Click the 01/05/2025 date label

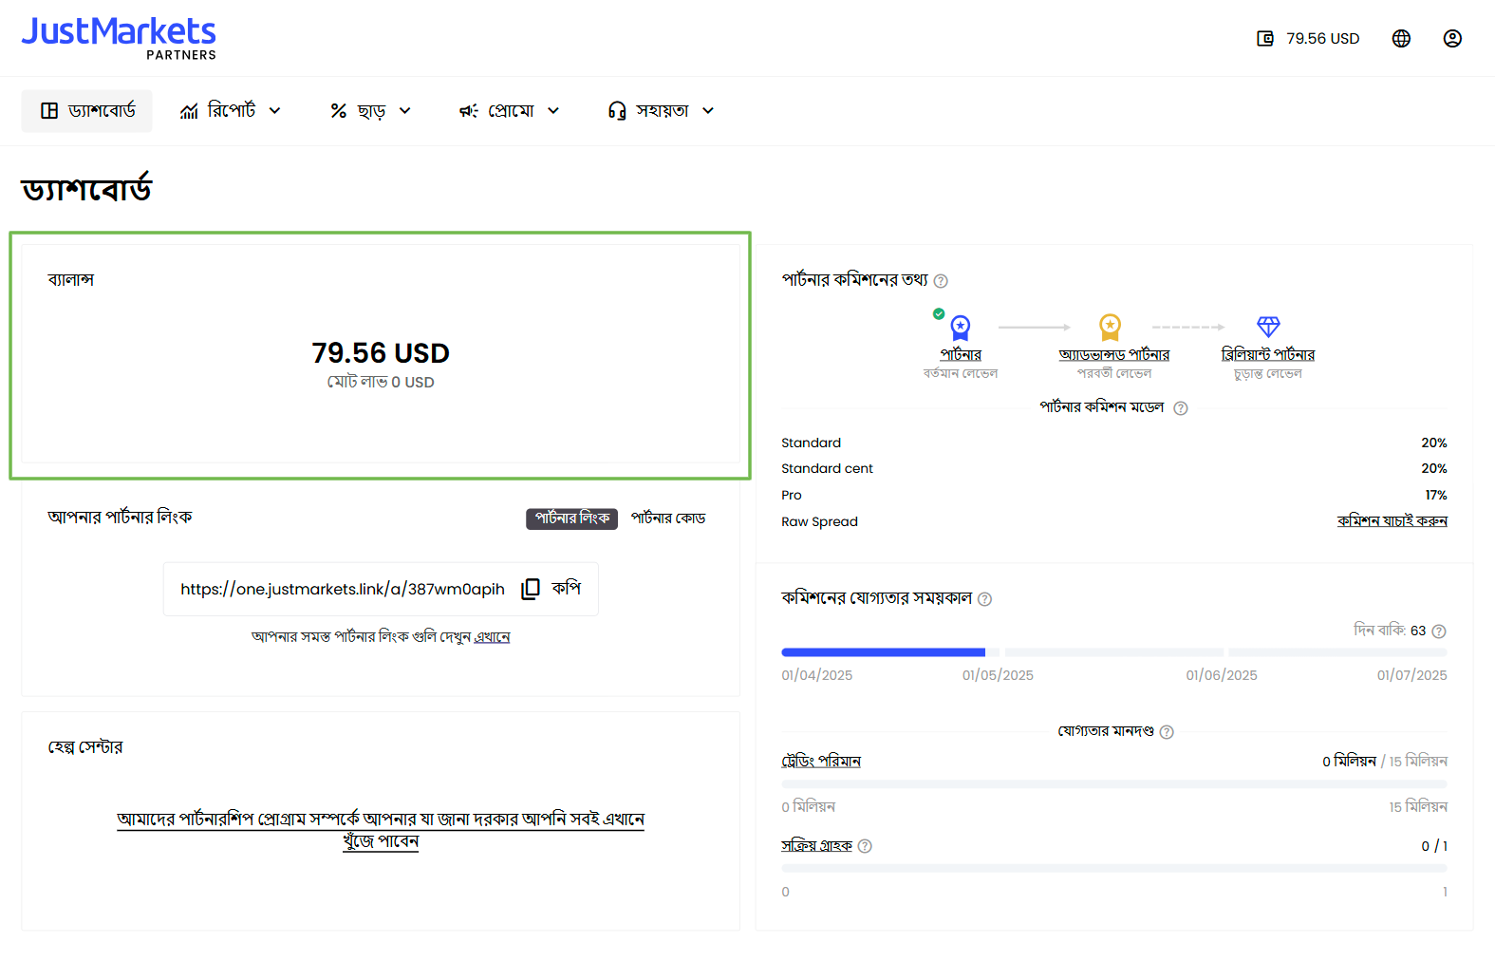click(x=998, y=676)
